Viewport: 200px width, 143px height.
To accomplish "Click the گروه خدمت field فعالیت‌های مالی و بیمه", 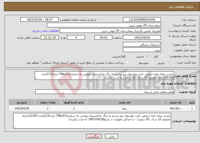I will 105,92.
